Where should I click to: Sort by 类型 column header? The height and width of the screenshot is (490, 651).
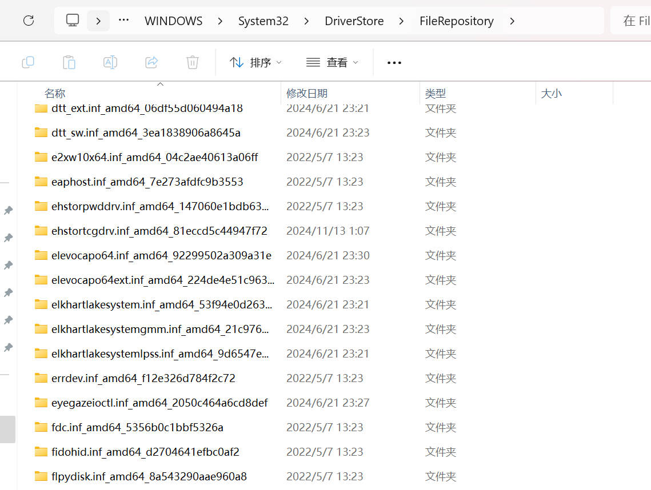[435, 93]
